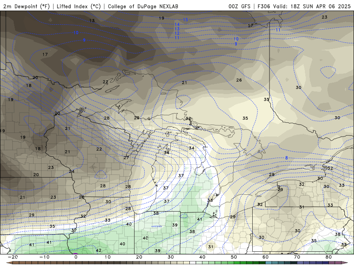Screen dimensions: 354x265
Task: Click the 80 label on the color scale
Action: click(x=329, y=257)
